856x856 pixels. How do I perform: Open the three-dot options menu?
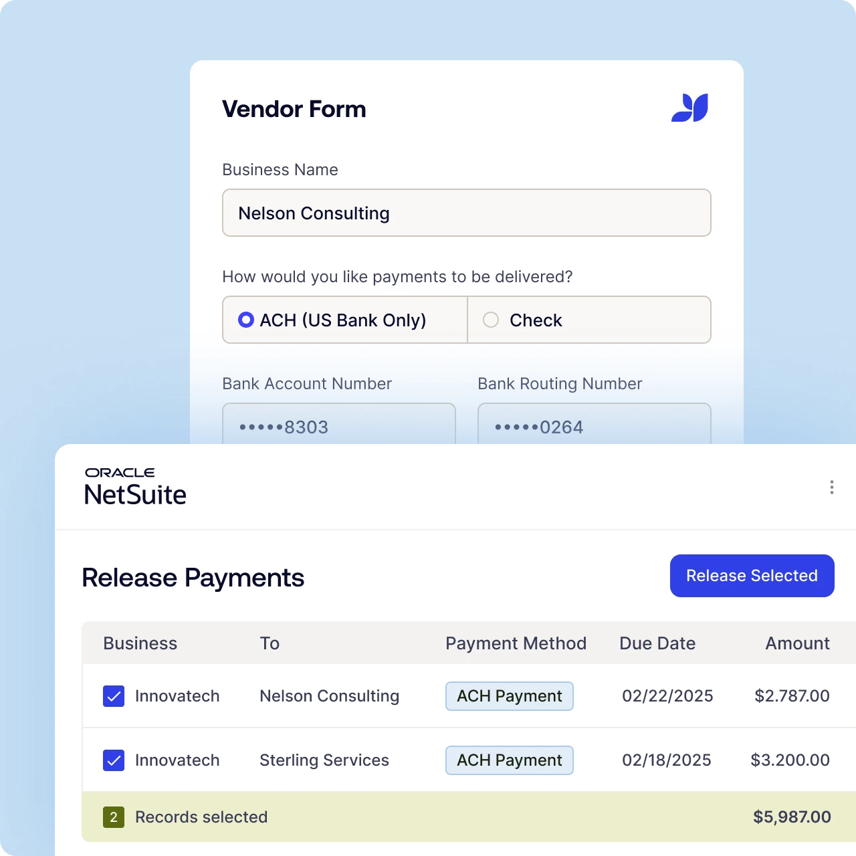click(x=831, y=487)
